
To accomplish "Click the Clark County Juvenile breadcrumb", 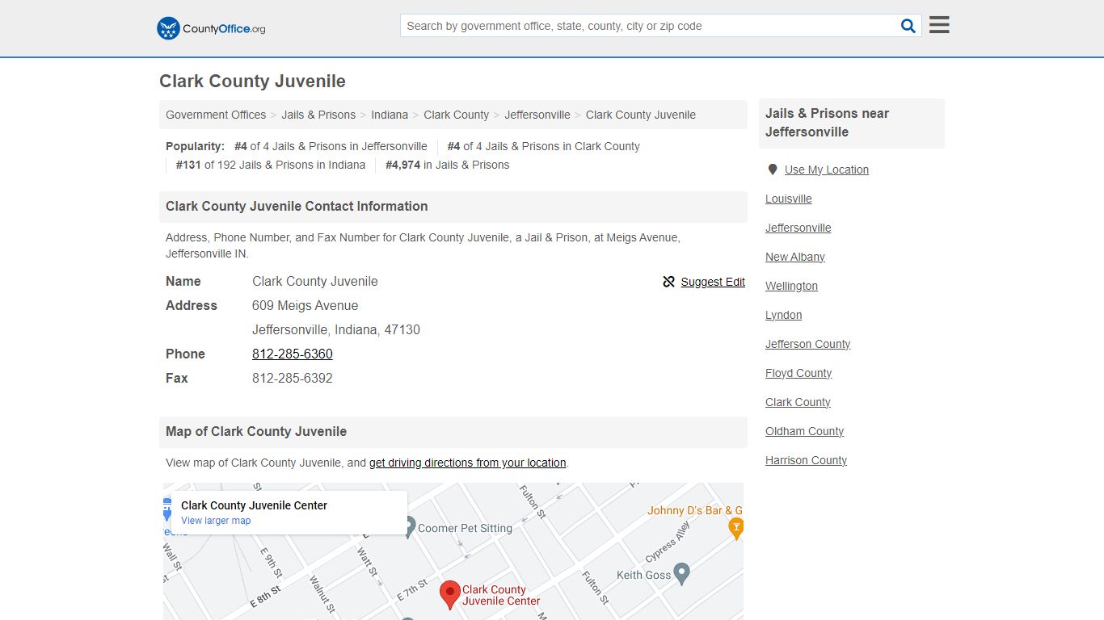I will [641, 115].
